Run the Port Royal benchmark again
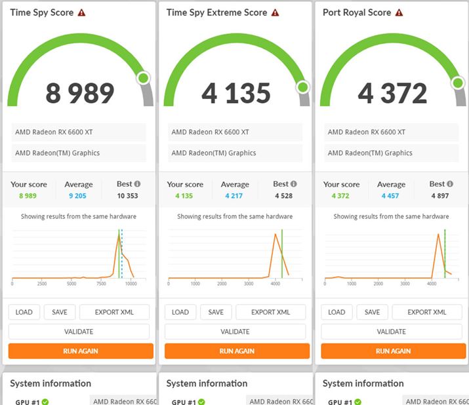Viewport: 469px width, 405px height. pos(393,351)
